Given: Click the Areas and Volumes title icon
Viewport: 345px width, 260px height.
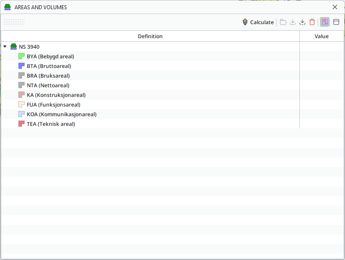Looking at the screenshot, I should (7, 7).
